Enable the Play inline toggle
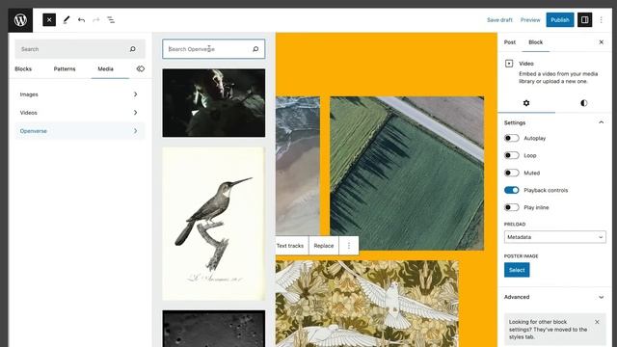 [512, 207]
